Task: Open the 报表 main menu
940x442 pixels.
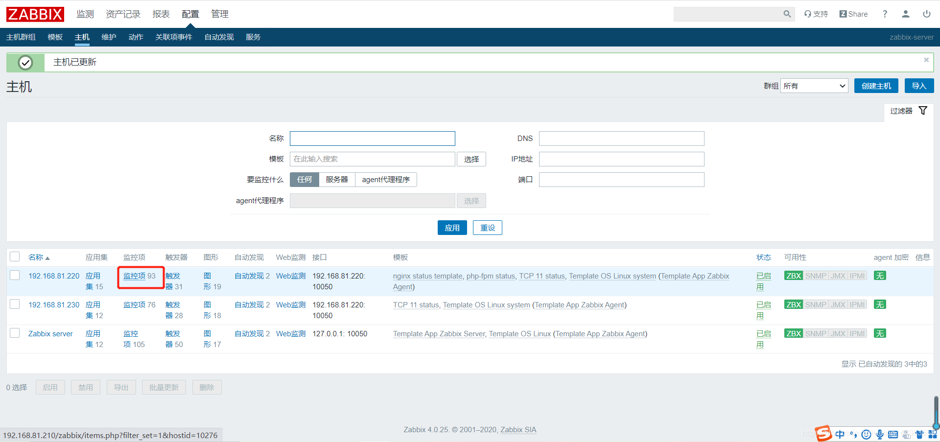Action: pyautogui.click(x=161, y=14)
